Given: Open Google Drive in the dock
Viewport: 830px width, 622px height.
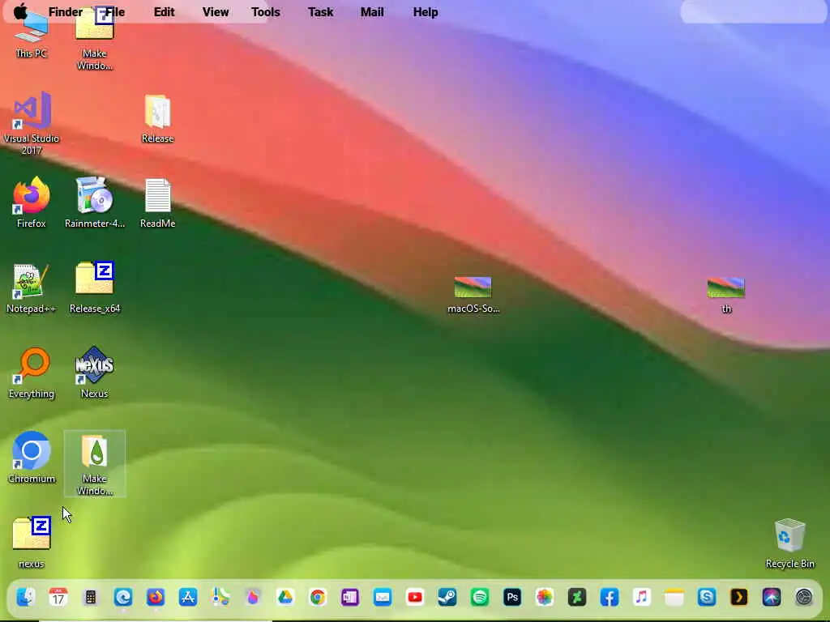Looking at the screenshot, I should point(285,597).
